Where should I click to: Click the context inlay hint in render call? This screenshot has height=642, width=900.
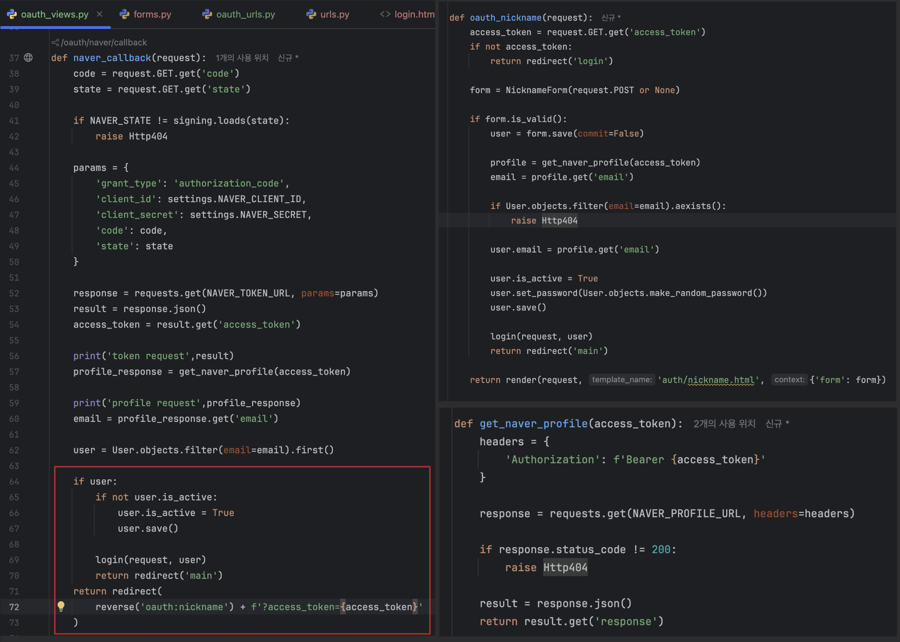[789, 380]
